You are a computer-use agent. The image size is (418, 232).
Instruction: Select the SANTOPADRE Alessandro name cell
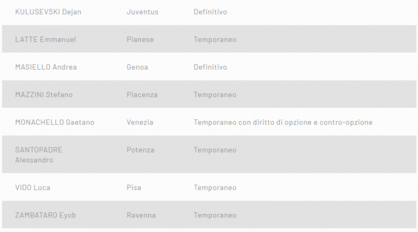coord(38,155)
